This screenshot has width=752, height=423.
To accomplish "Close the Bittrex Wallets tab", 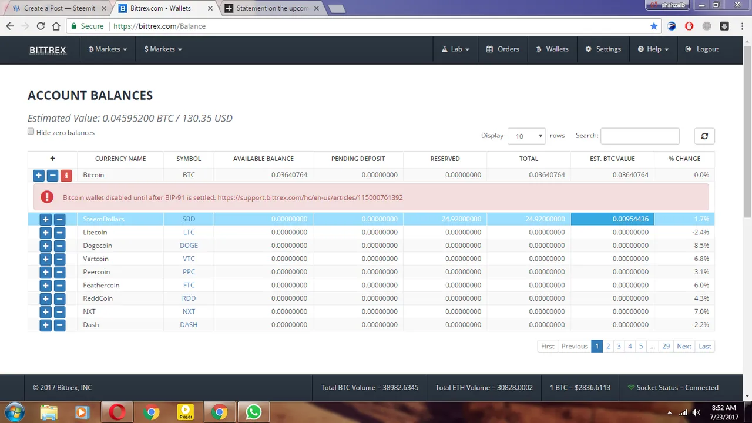I will [x=210, y=8].
